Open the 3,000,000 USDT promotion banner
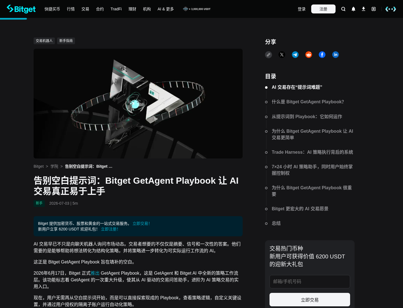The width and height of the screenshot is (403, 308). (197, 9)
